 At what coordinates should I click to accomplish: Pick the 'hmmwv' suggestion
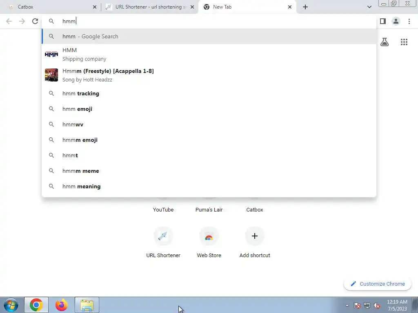[x=209, y=124]
